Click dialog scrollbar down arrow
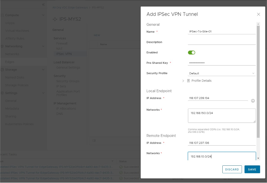Viewport: 267px width, 183px height. pyautogui.click(x=258, y=158)
